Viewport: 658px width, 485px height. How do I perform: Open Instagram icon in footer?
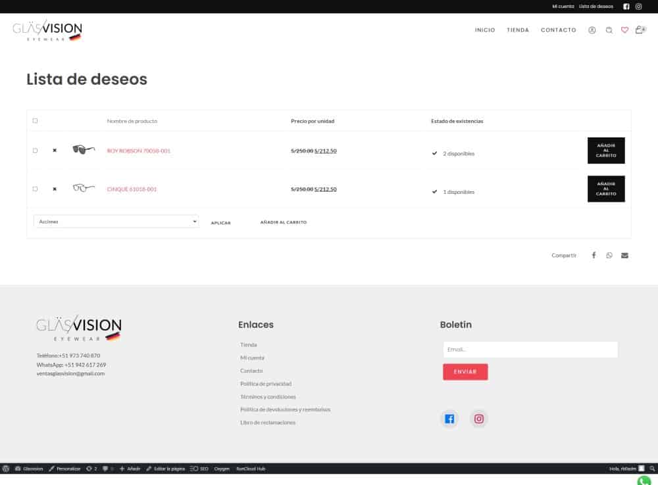(x=479, y=419)
